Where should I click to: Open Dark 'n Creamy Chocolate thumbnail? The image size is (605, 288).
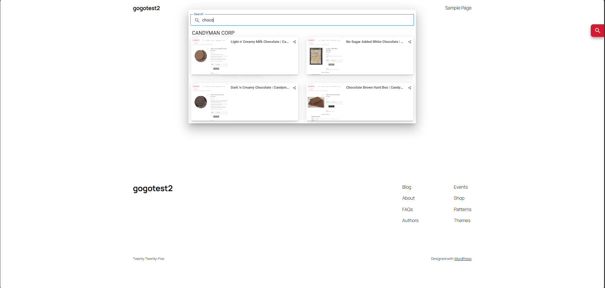click(x=210, y=102)
